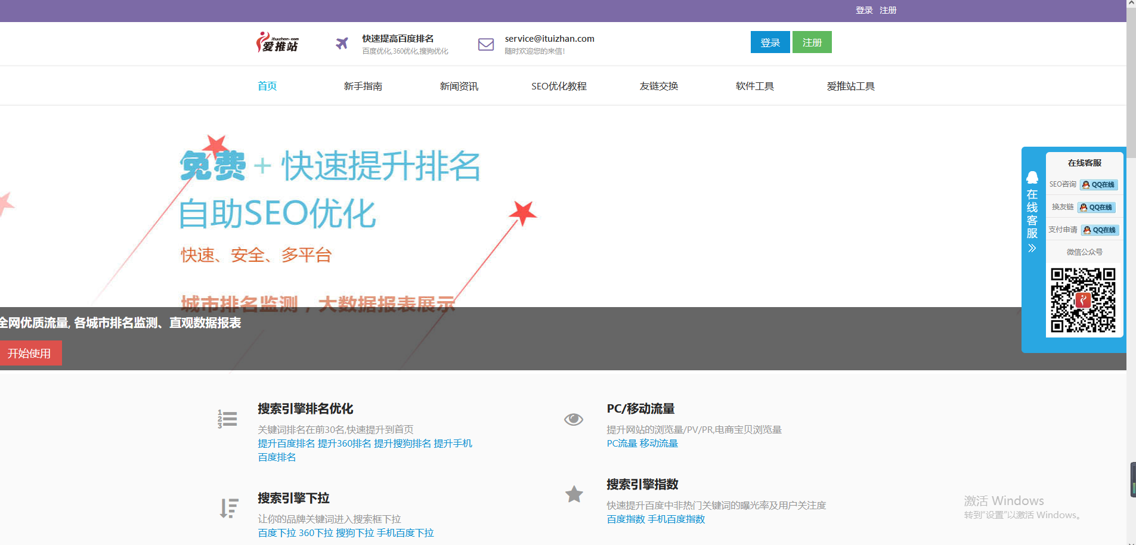Click the 提升360排名 link
1136x545 pixels.
pyautogui.click(x=344, y=443)
